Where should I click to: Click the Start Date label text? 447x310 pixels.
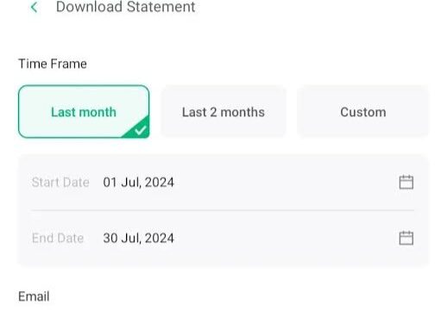tap(60, 183)
